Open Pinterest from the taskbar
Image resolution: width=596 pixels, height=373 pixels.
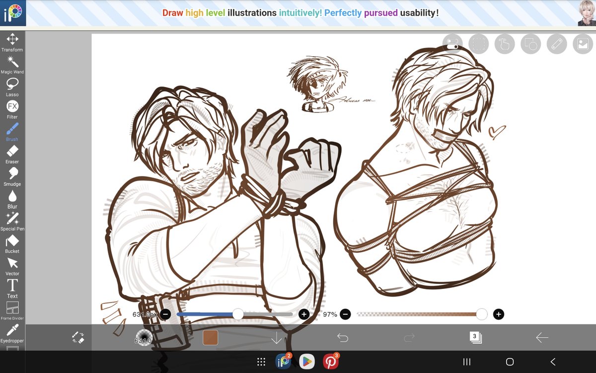pyautogui.click(x=331, y=362)
